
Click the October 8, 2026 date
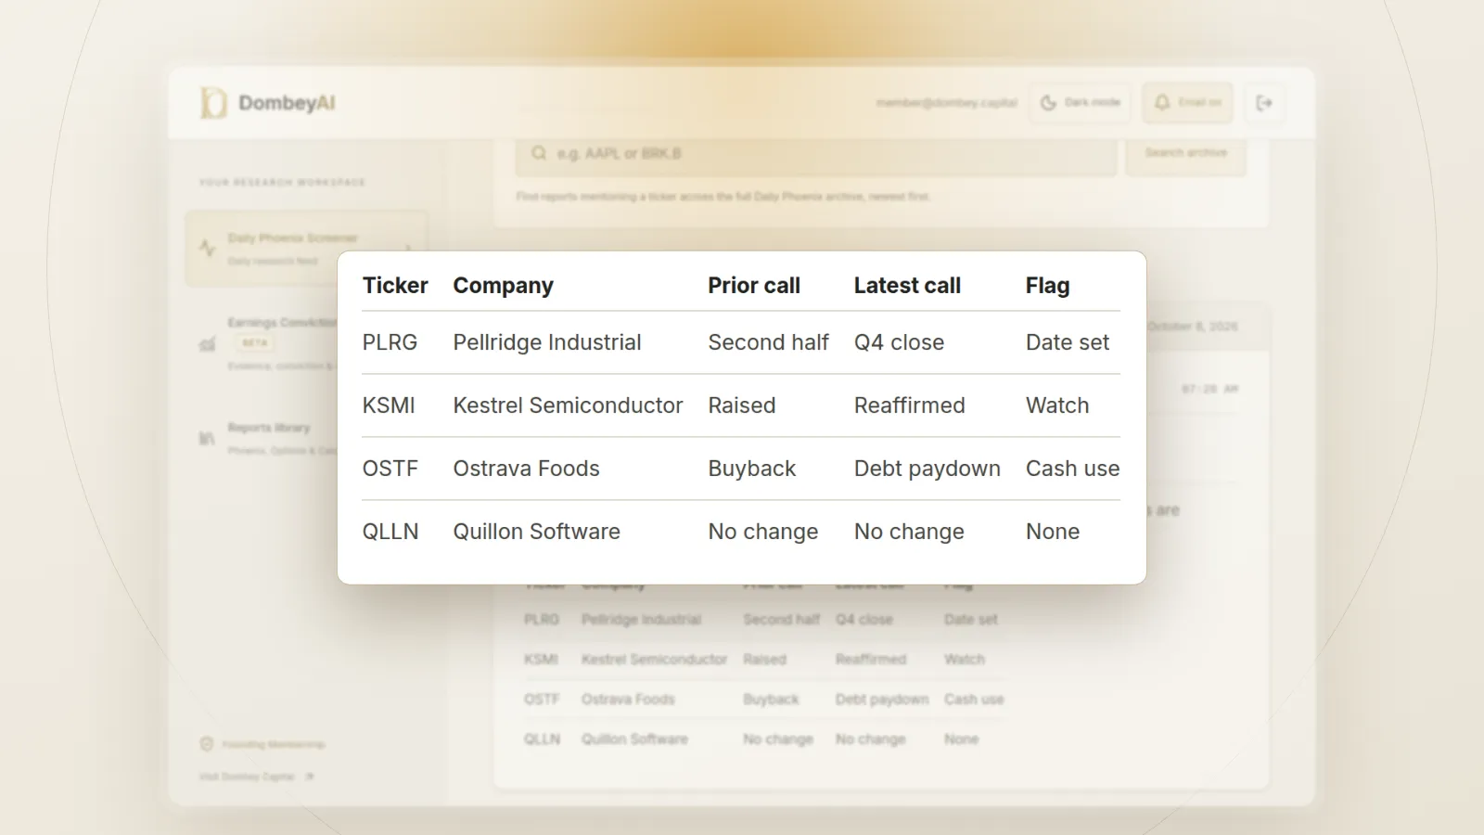[1192, 327]
